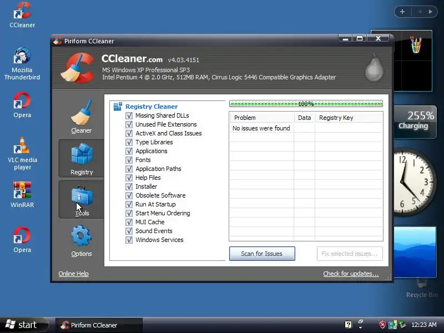Viewport: 444px width, 333px height.
Task: Uncheck Missing Shared DLLs
Action: tap(129, 115)
